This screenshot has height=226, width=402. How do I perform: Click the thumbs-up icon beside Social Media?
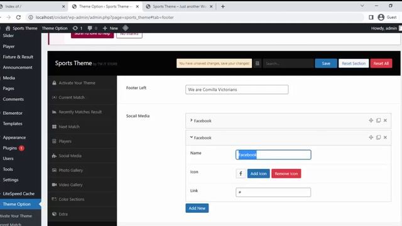click(x=54, y=156)
